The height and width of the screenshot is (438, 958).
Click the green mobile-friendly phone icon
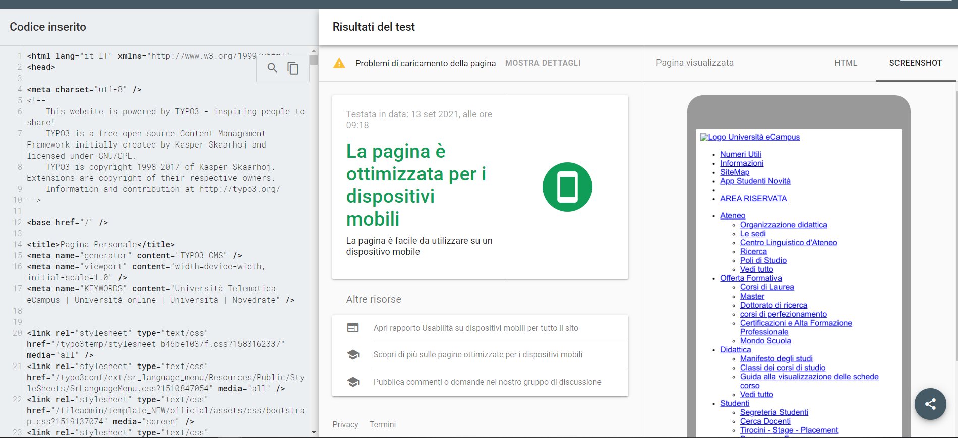coord(567,187)
